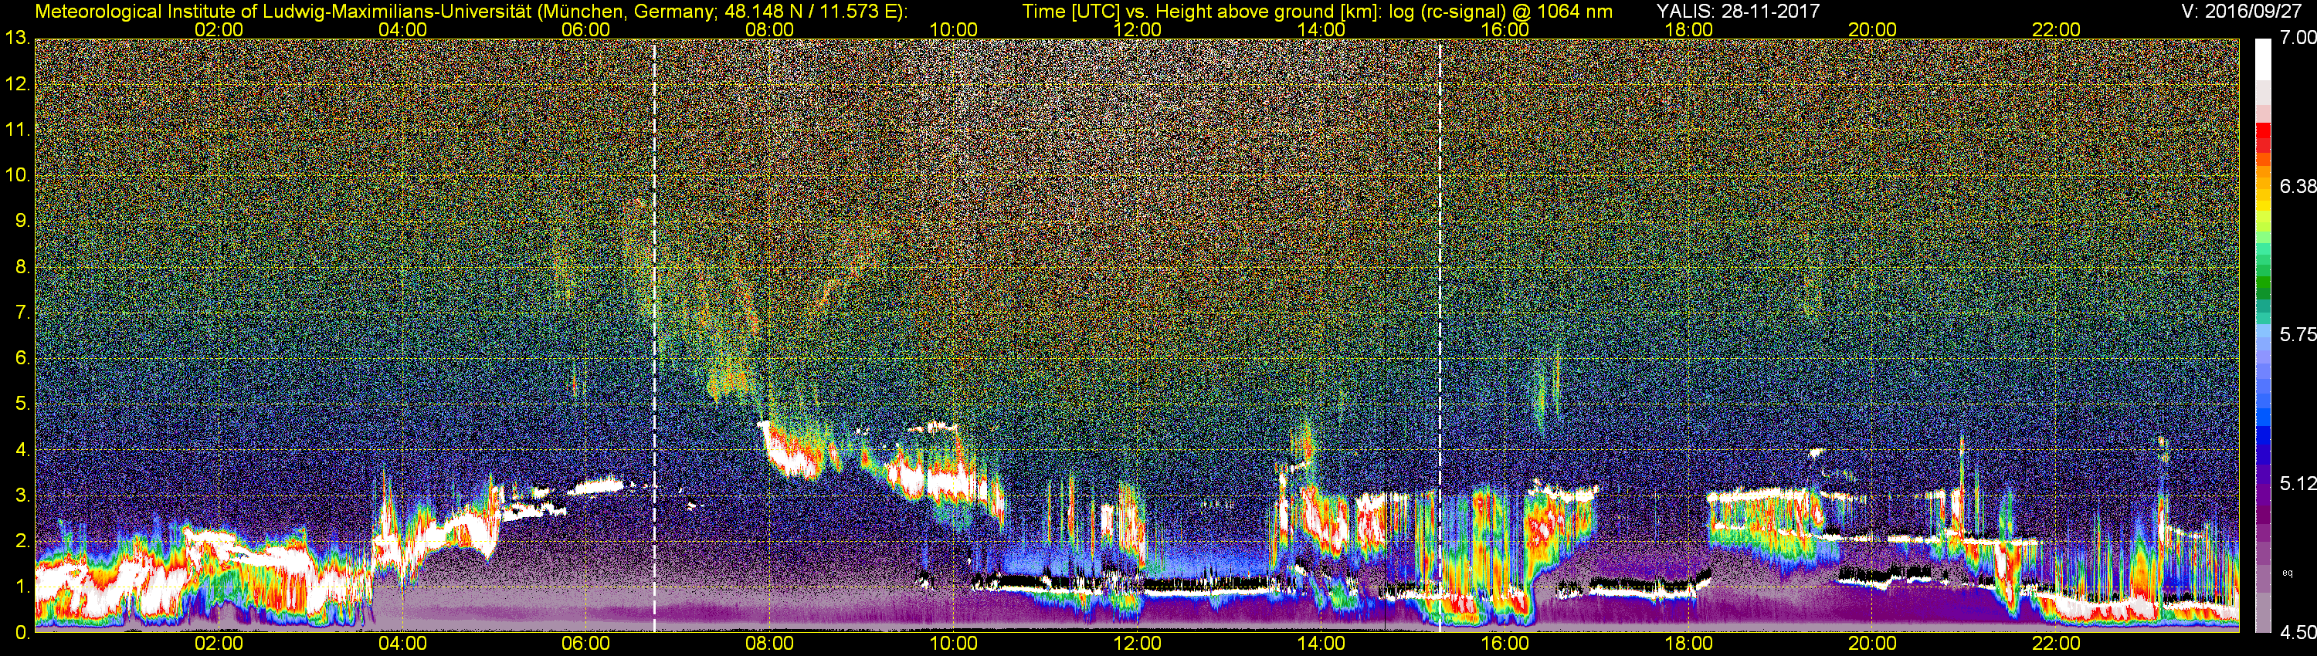Click the 16:00 label on the bottom time axis
The image size is (2317, 656).
coord(1505,644)
